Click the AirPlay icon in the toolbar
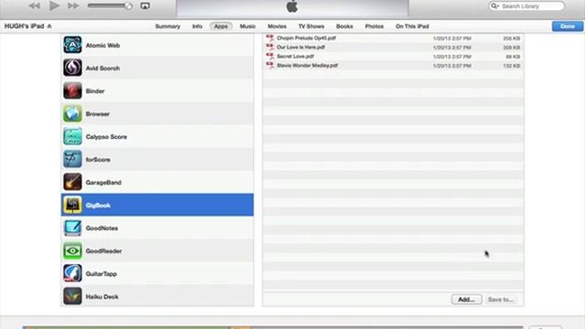Screen dimensions: 585x329 click(x=145, y=5)
